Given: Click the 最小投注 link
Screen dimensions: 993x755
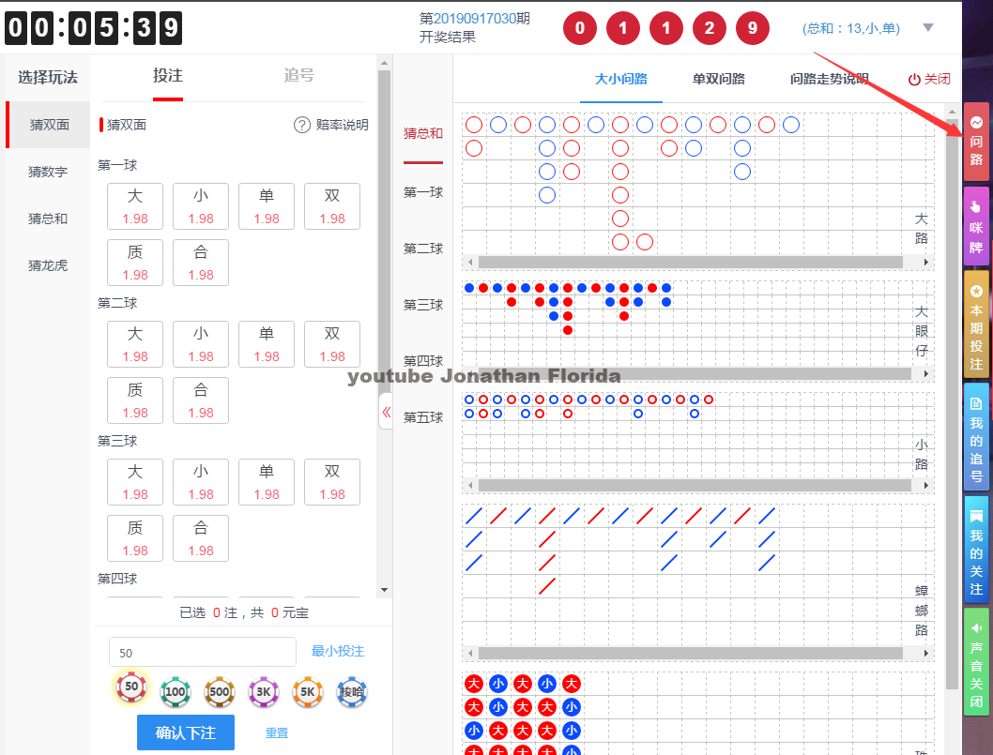Looking at the screenshot, I should point(338,651).
